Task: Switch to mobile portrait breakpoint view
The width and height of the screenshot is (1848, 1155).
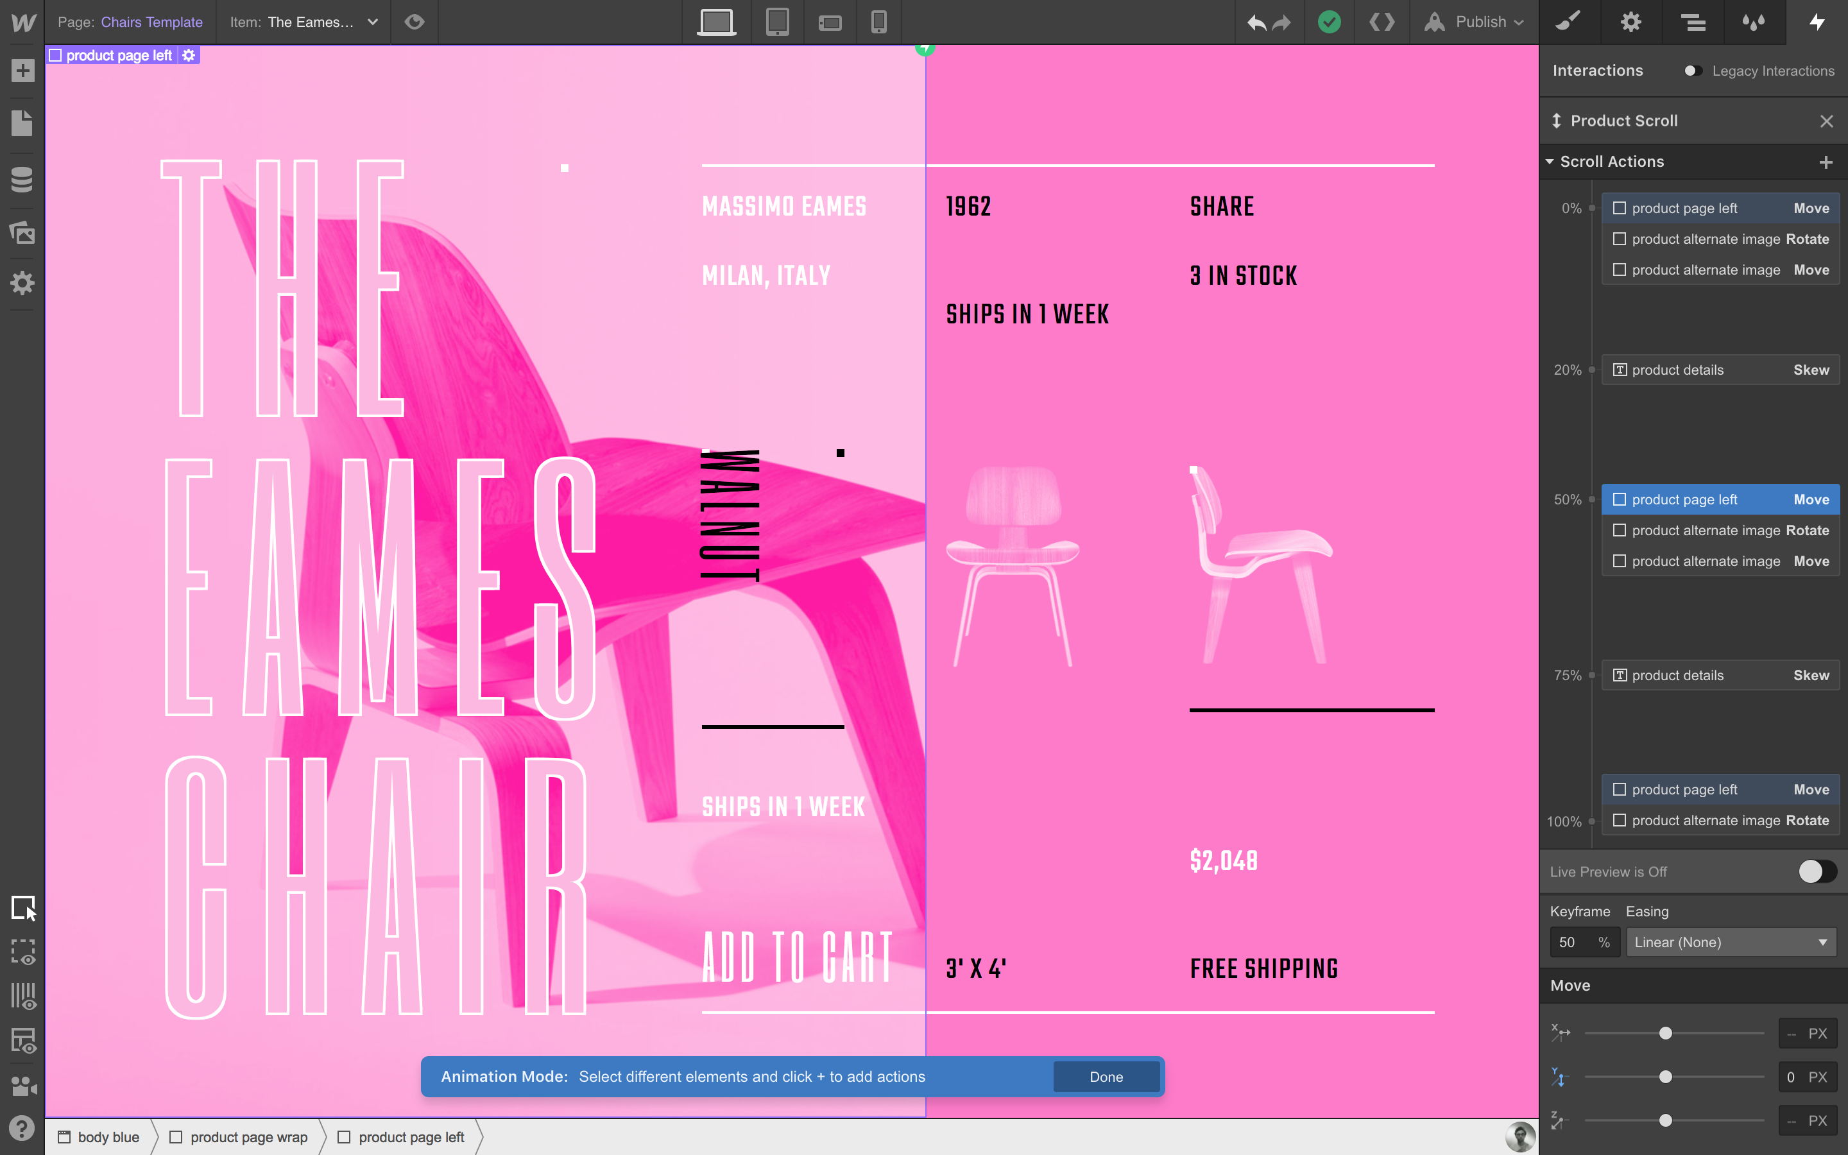Action: (x=879, y=22)
